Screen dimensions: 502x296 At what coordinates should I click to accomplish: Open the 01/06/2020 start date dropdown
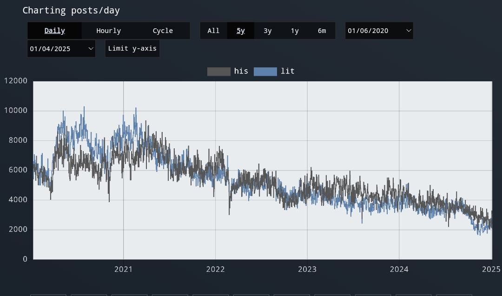(x=379, y=31)
